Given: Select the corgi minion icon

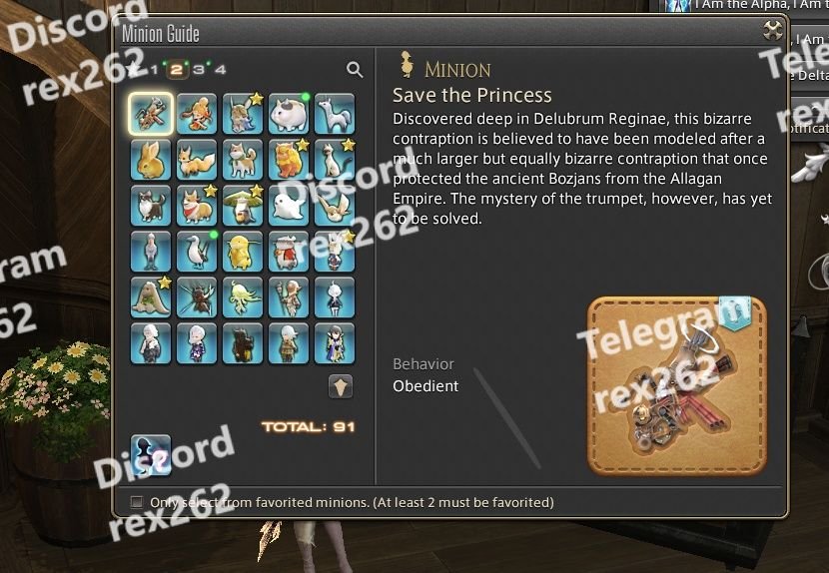Looking at the screenshot, I should click(197, 206).
